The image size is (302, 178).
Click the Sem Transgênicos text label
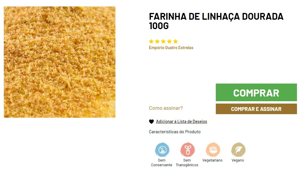coord(187,163)
